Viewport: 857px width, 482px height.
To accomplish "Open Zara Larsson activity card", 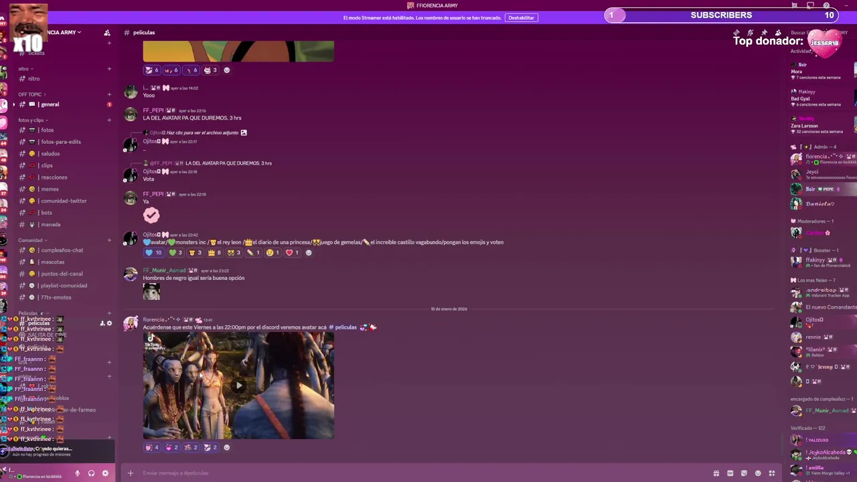I will [823, 125].
